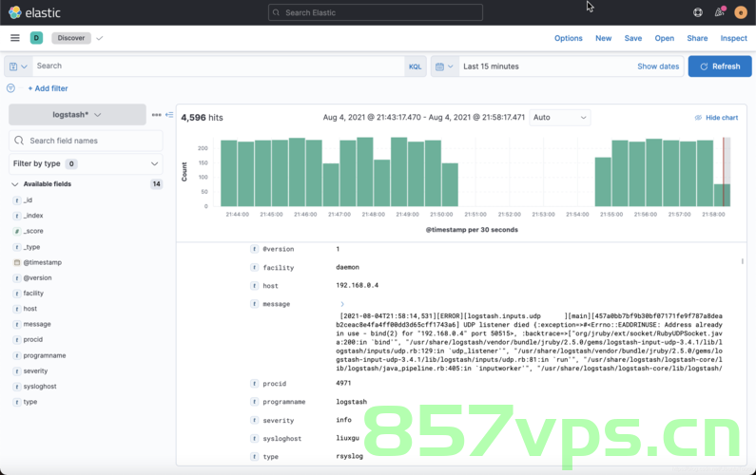Open the user avatar menu
Viewport: 756px width, 475px height.
tap(741, 12)
